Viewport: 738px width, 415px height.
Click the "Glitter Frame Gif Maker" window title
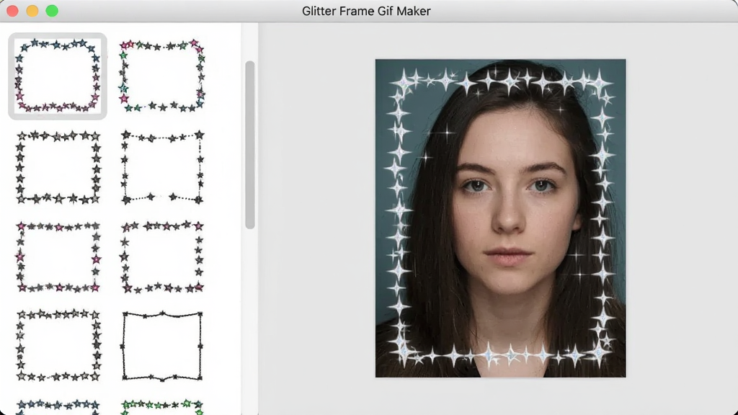[366, 12]
